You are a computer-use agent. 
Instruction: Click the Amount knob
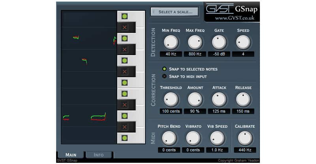point(195,100)
